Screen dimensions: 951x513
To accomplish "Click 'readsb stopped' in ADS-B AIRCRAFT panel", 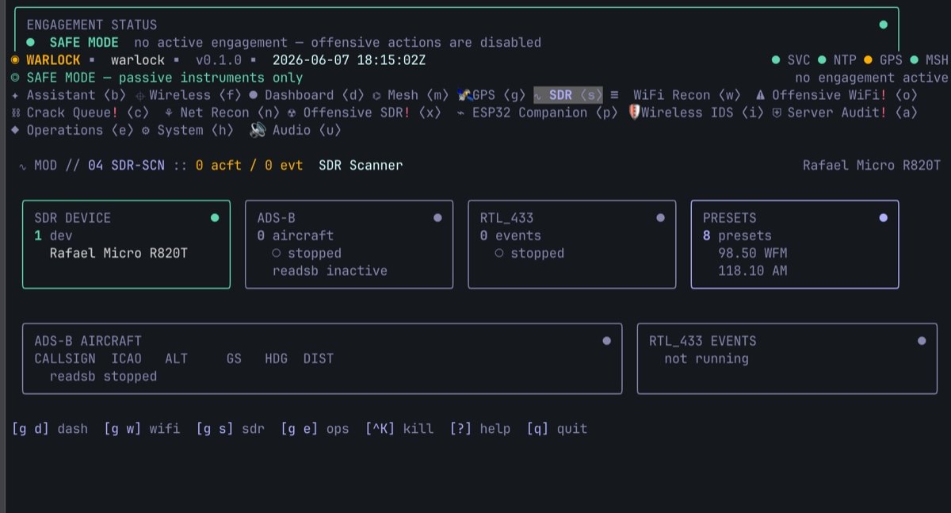I will tap(103, 377).
